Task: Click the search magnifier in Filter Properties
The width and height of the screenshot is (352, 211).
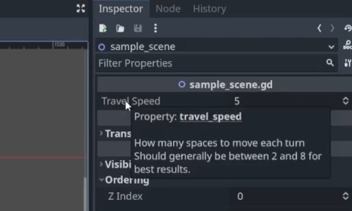Action: click(330, 63)
